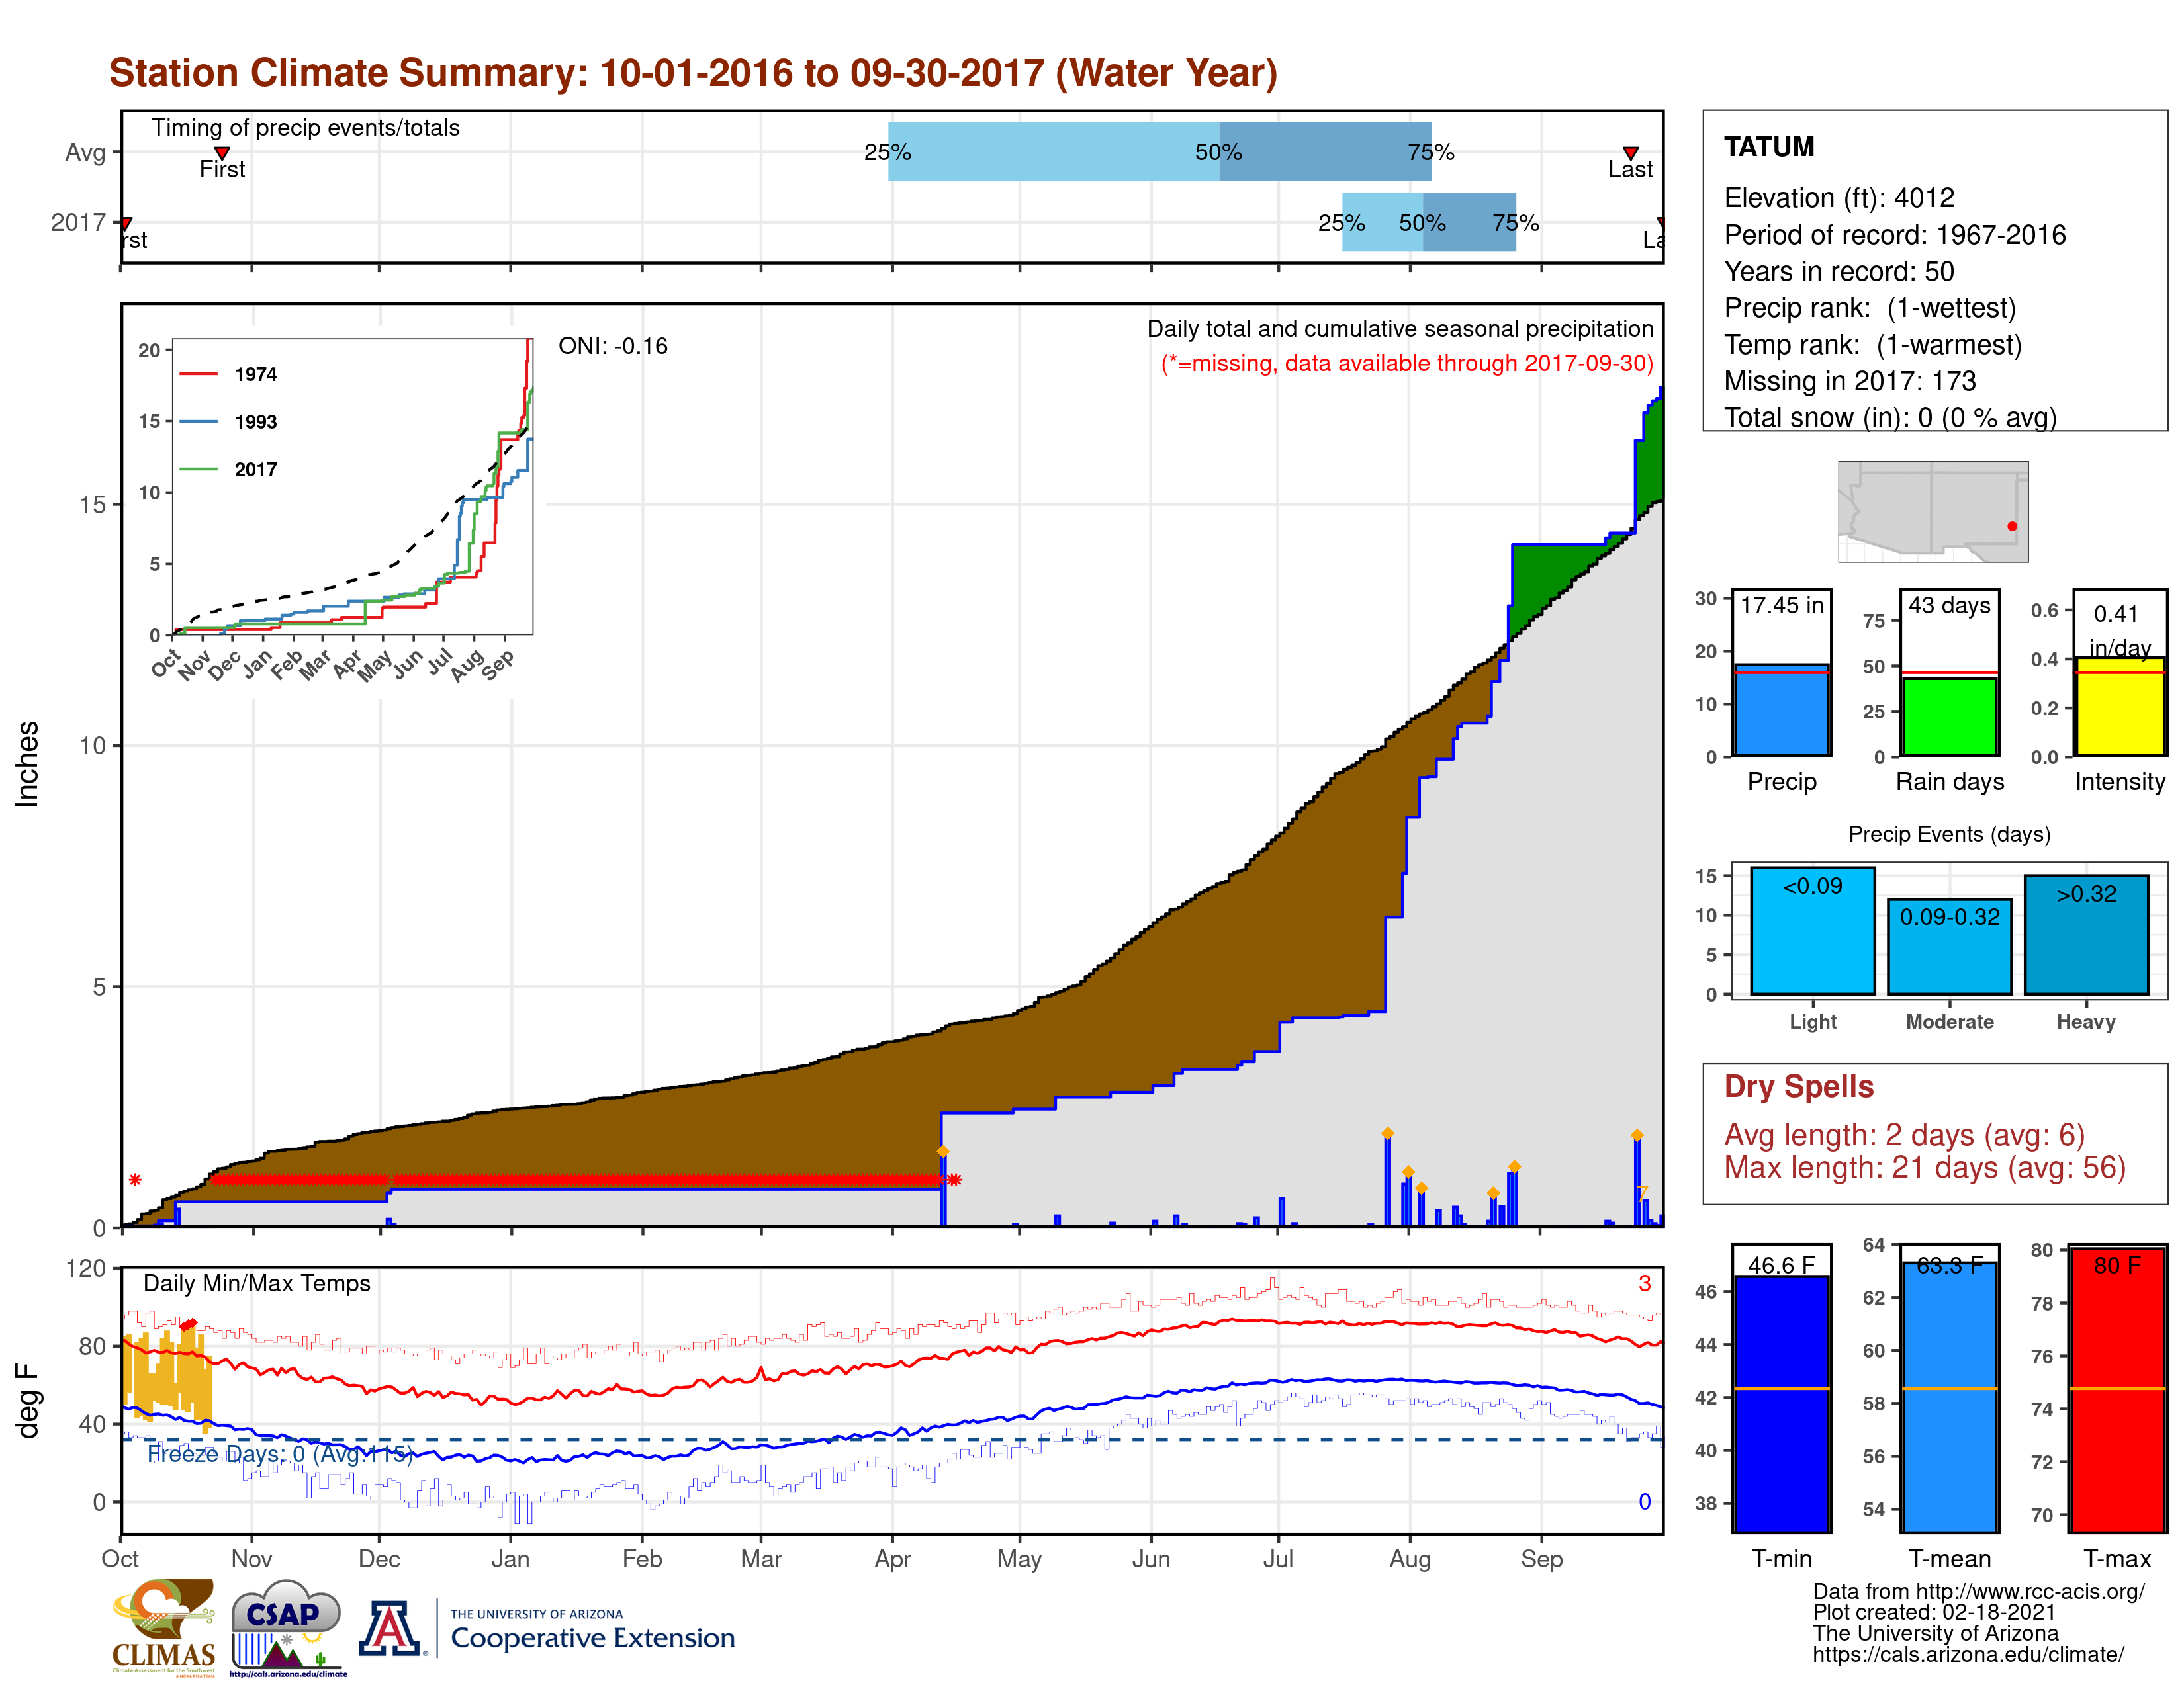The image size is (2184, 1687).
Task: Click 'Timing of precip events/totals' label
Action: 306,128
